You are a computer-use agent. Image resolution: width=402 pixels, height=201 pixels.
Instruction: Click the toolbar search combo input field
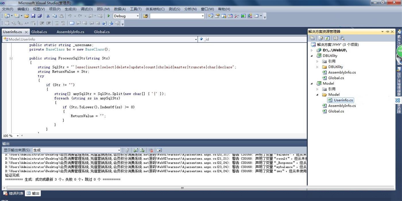coord(177,16)
